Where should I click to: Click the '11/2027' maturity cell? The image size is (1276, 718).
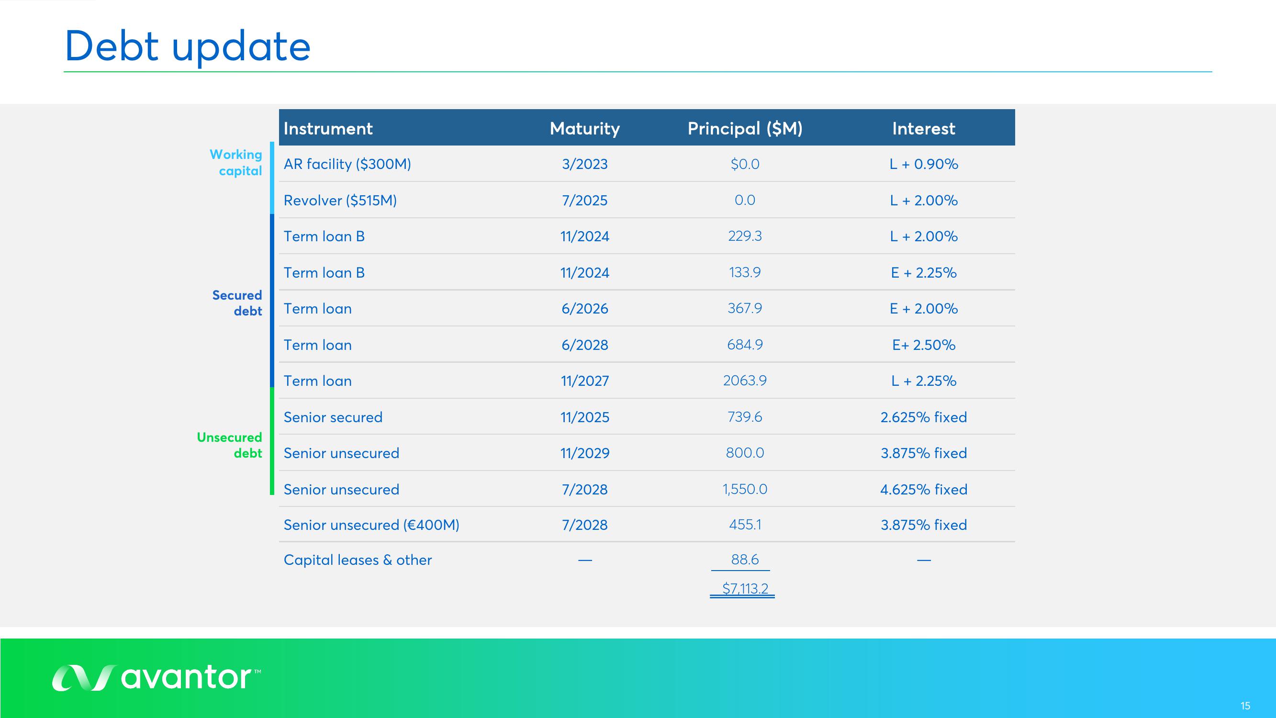[x=584, y=381]
